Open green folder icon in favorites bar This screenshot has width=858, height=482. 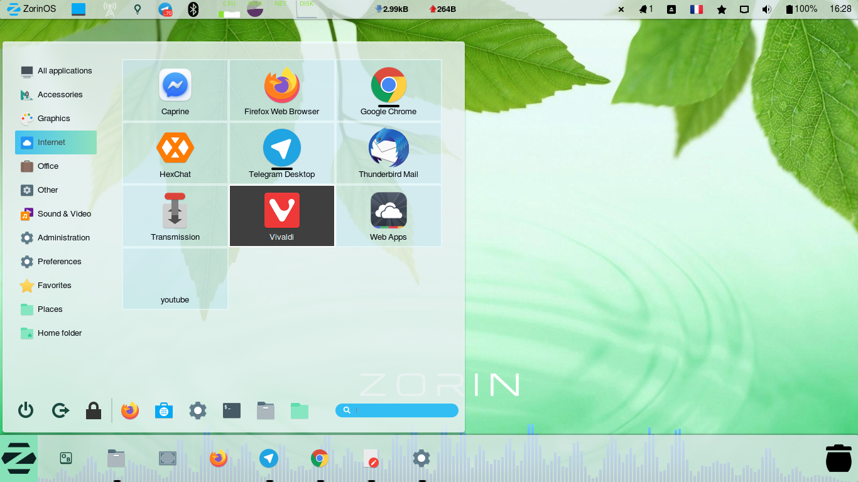[x=300, y=410]
